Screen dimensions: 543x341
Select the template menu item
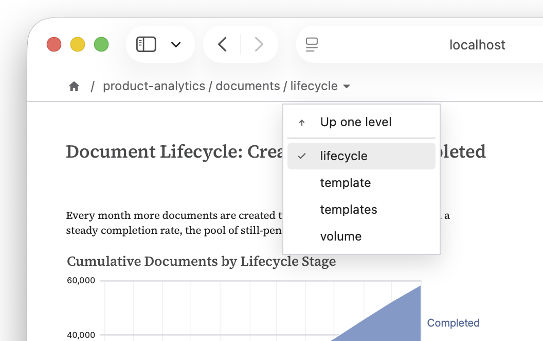[x=361, y=183]
